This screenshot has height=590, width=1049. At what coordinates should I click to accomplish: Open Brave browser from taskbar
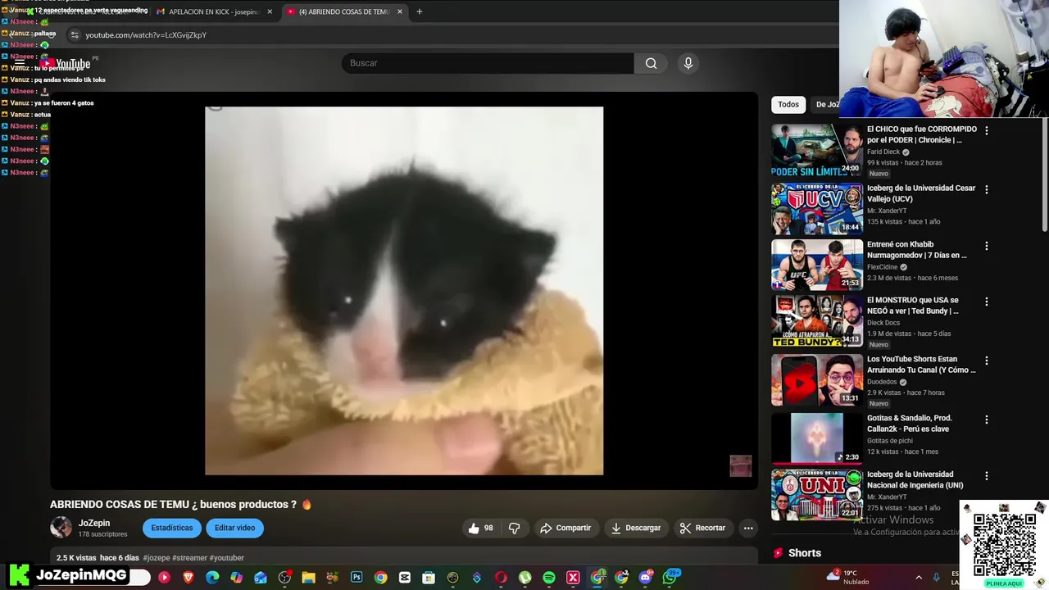tap(188, 578)
